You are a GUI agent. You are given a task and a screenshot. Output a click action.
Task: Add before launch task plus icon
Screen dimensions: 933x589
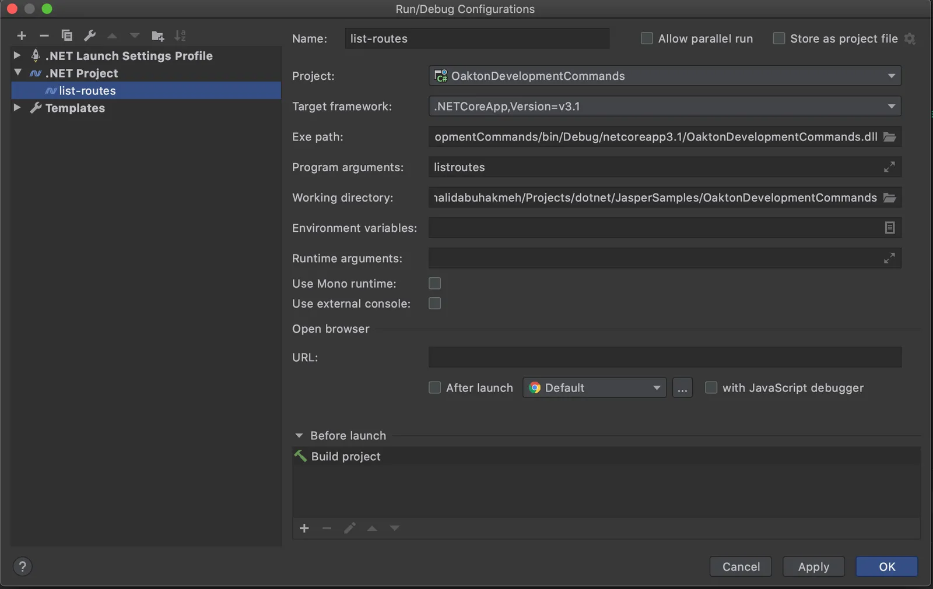point(304,528)
